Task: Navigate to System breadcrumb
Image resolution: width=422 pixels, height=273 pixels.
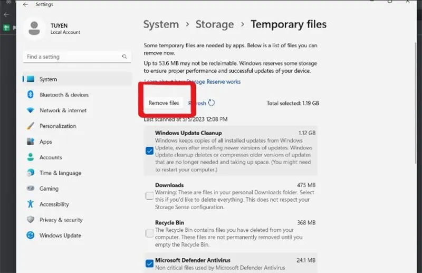Action: 161,24
